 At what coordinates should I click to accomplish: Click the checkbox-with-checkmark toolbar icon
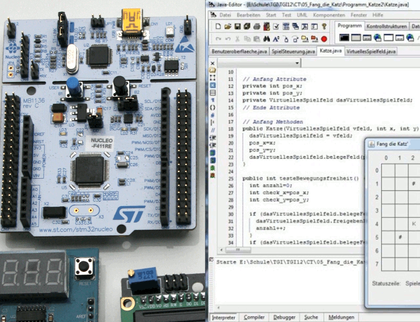[x=276, y=26]
